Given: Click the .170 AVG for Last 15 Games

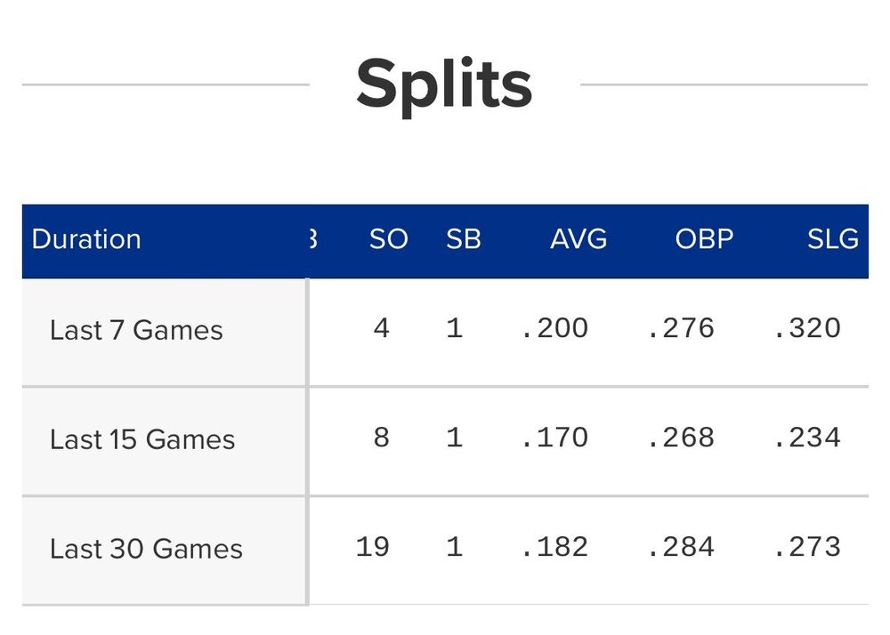Looking at the screenshot, I should coord(554,438).
